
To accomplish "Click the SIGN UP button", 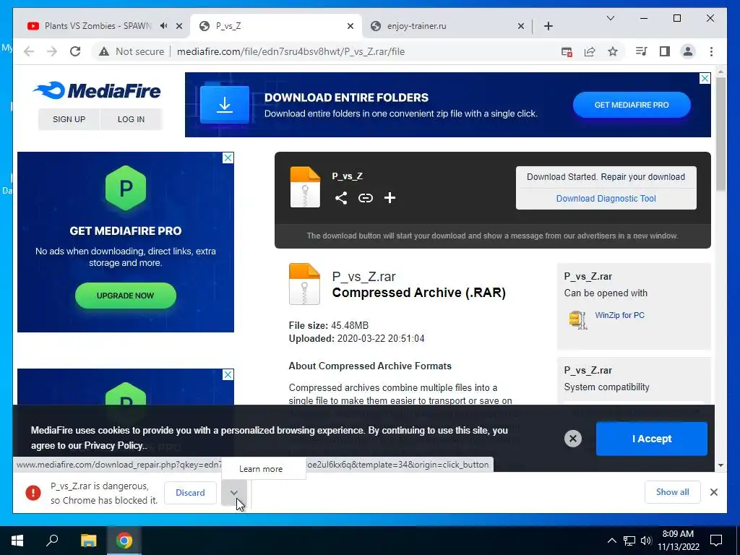I will point(69,119).
